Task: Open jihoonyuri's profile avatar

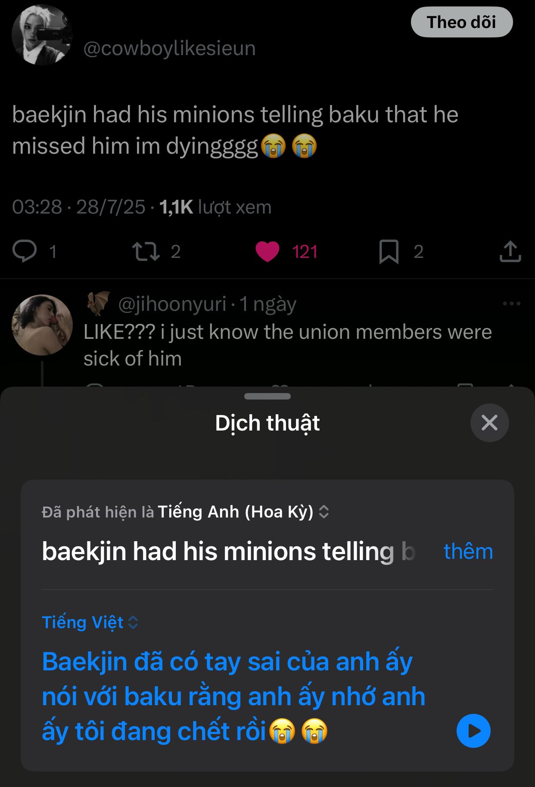Action: 42,325
